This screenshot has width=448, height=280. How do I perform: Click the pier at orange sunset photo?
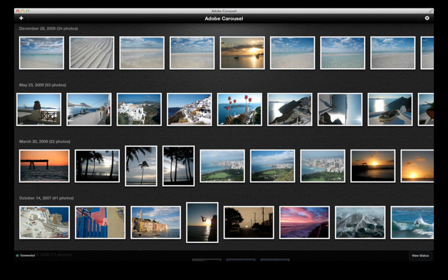pos(44,166)
